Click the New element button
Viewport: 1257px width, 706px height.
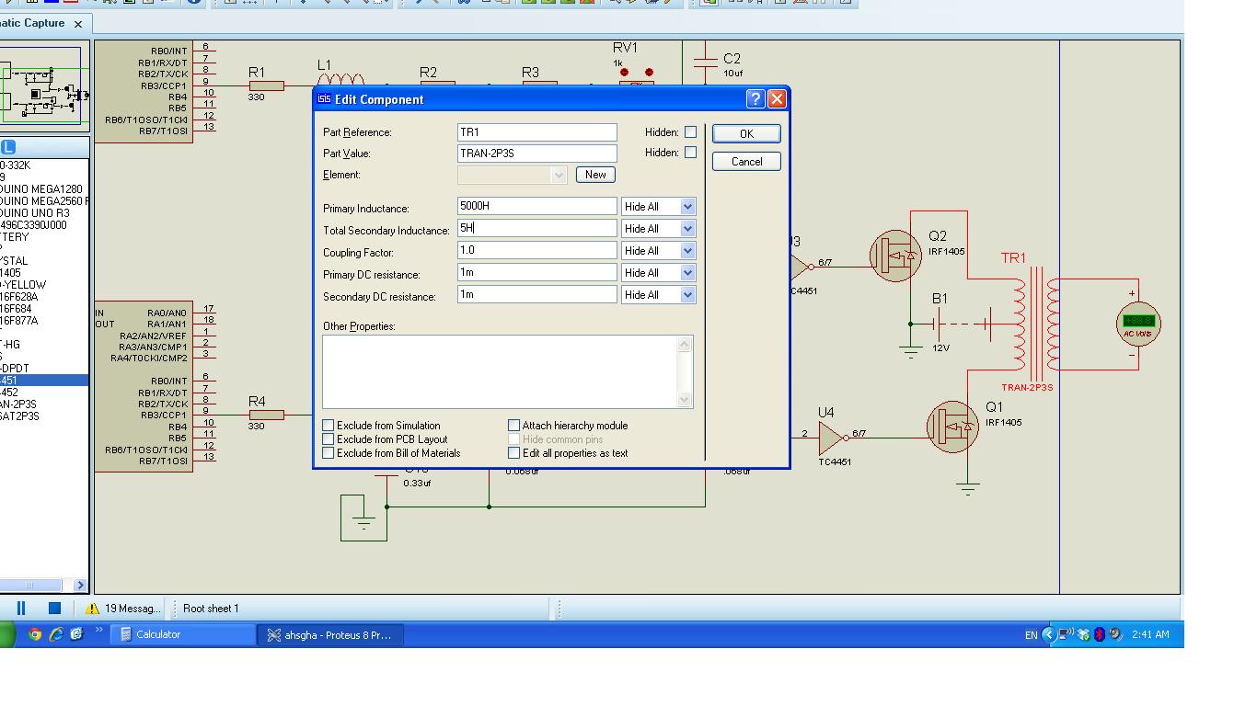pyautogui.click(x=595, y=175)
